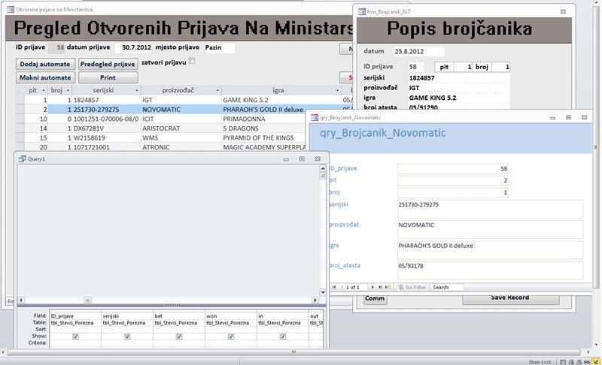Select 1824857 serial cell in datasheet
This screenshot has height=365, width=602.
(x=106, y=100)
